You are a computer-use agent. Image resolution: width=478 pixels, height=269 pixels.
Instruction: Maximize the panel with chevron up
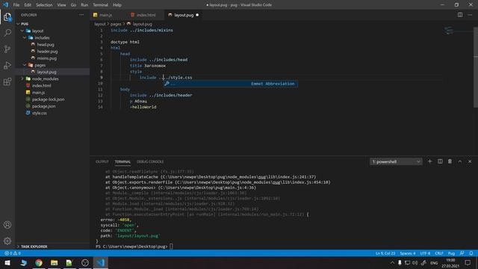coord(460,161)
